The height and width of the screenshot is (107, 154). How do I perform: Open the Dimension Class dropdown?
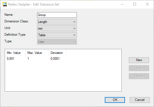57,22
